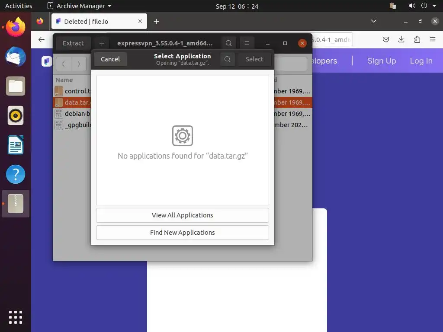Select the _gpgbuilder file row

pos(183,125)
